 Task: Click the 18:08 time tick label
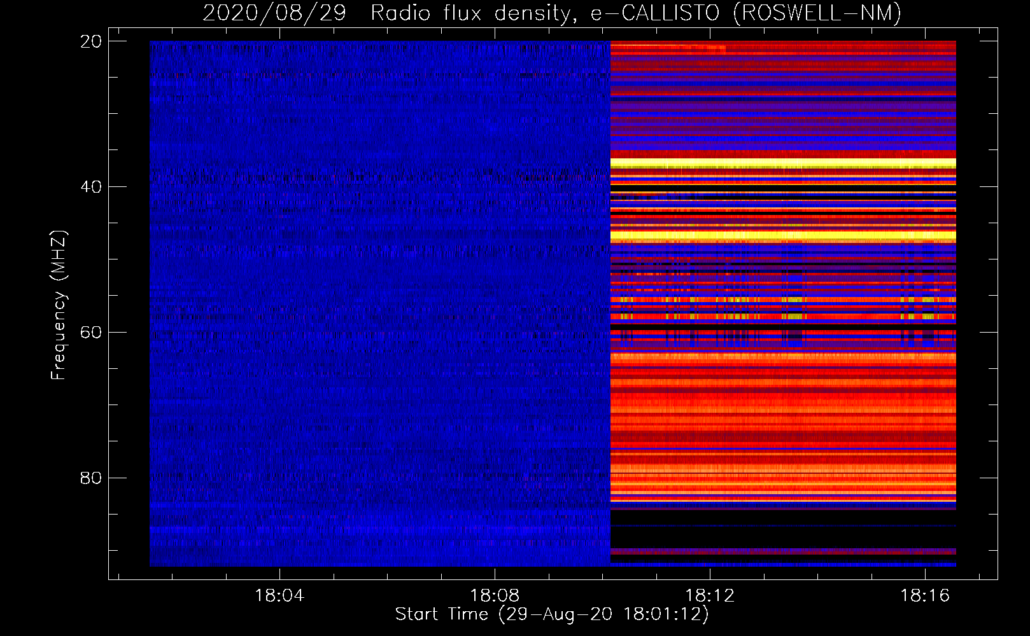[495, 596]
